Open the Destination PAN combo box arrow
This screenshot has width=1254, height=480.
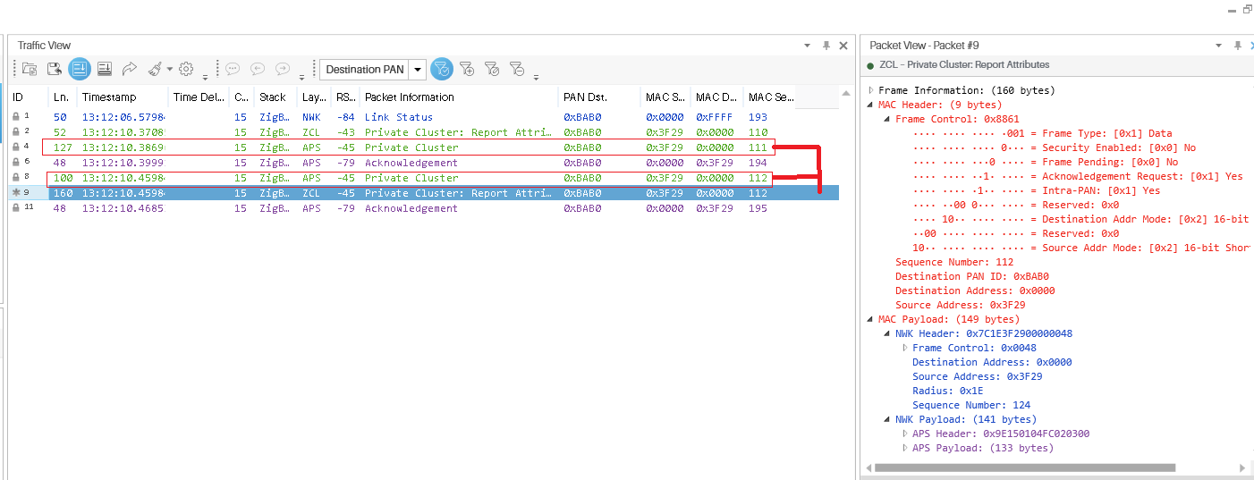tap(418, 70)
